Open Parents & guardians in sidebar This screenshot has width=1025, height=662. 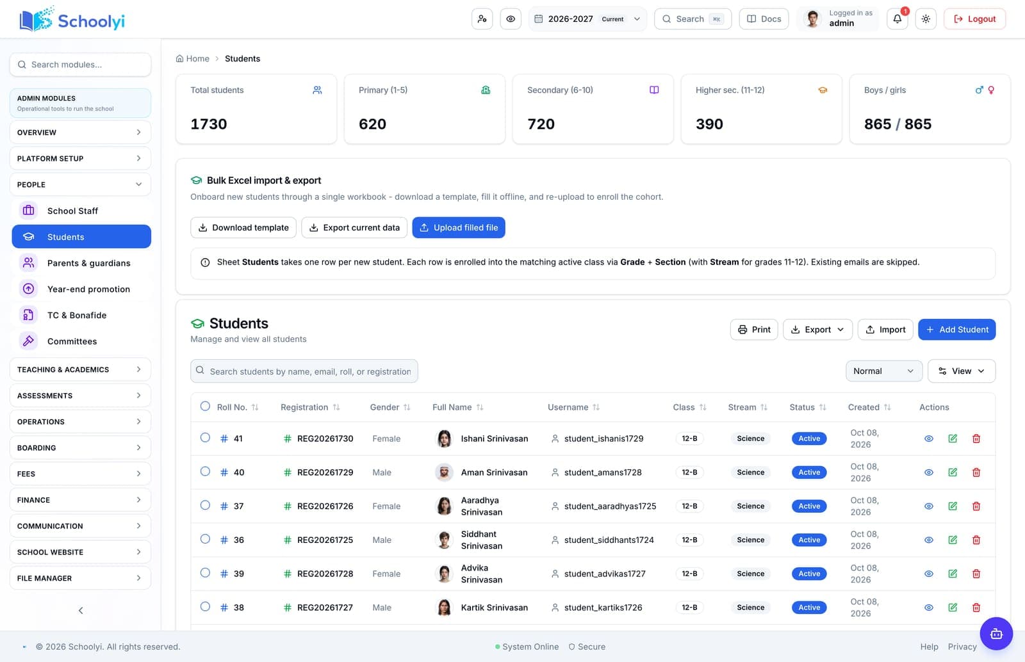pyautogui.click(x=81, y=263)
